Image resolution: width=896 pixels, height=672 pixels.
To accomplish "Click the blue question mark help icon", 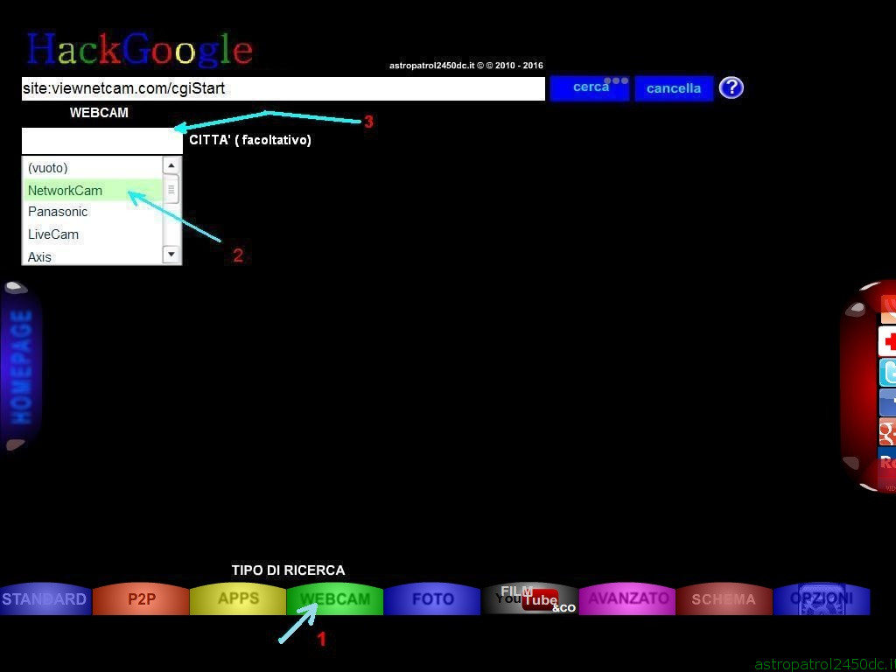I will pyautogui.click(x=731, y=88).
